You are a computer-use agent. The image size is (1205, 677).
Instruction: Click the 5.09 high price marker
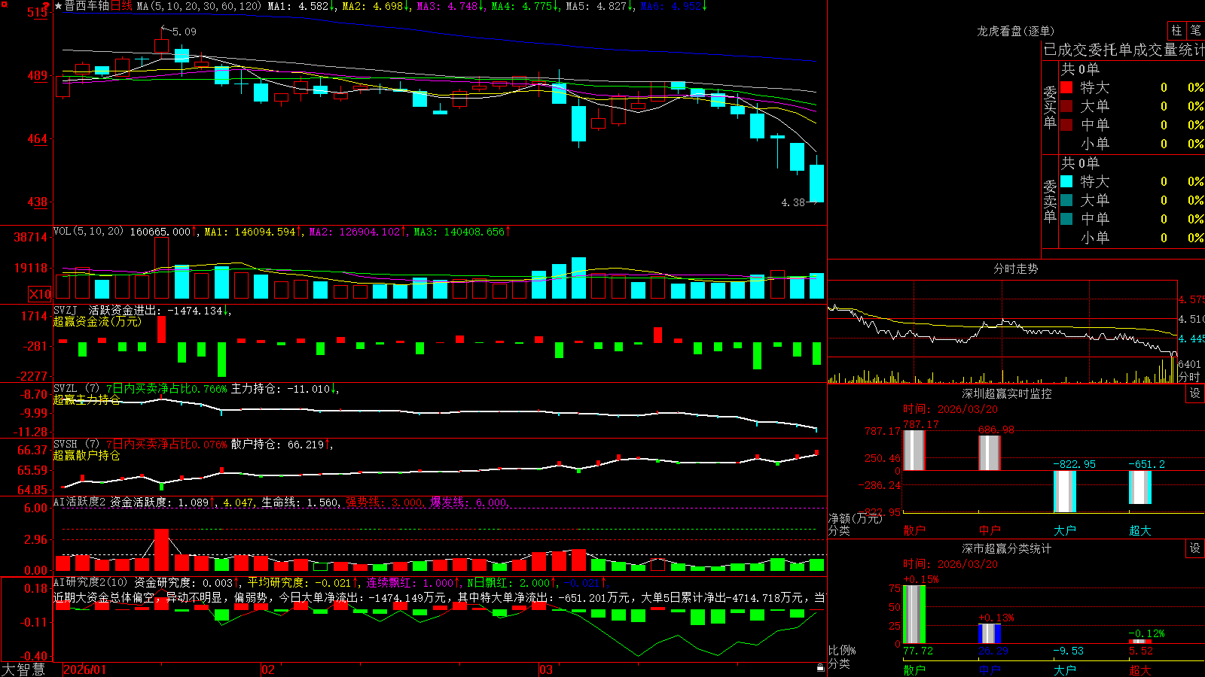(184, 32)
